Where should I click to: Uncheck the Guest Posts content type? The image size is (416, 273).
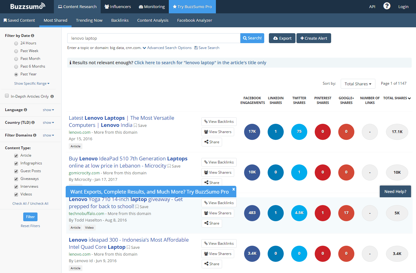(x=16, y=171)
